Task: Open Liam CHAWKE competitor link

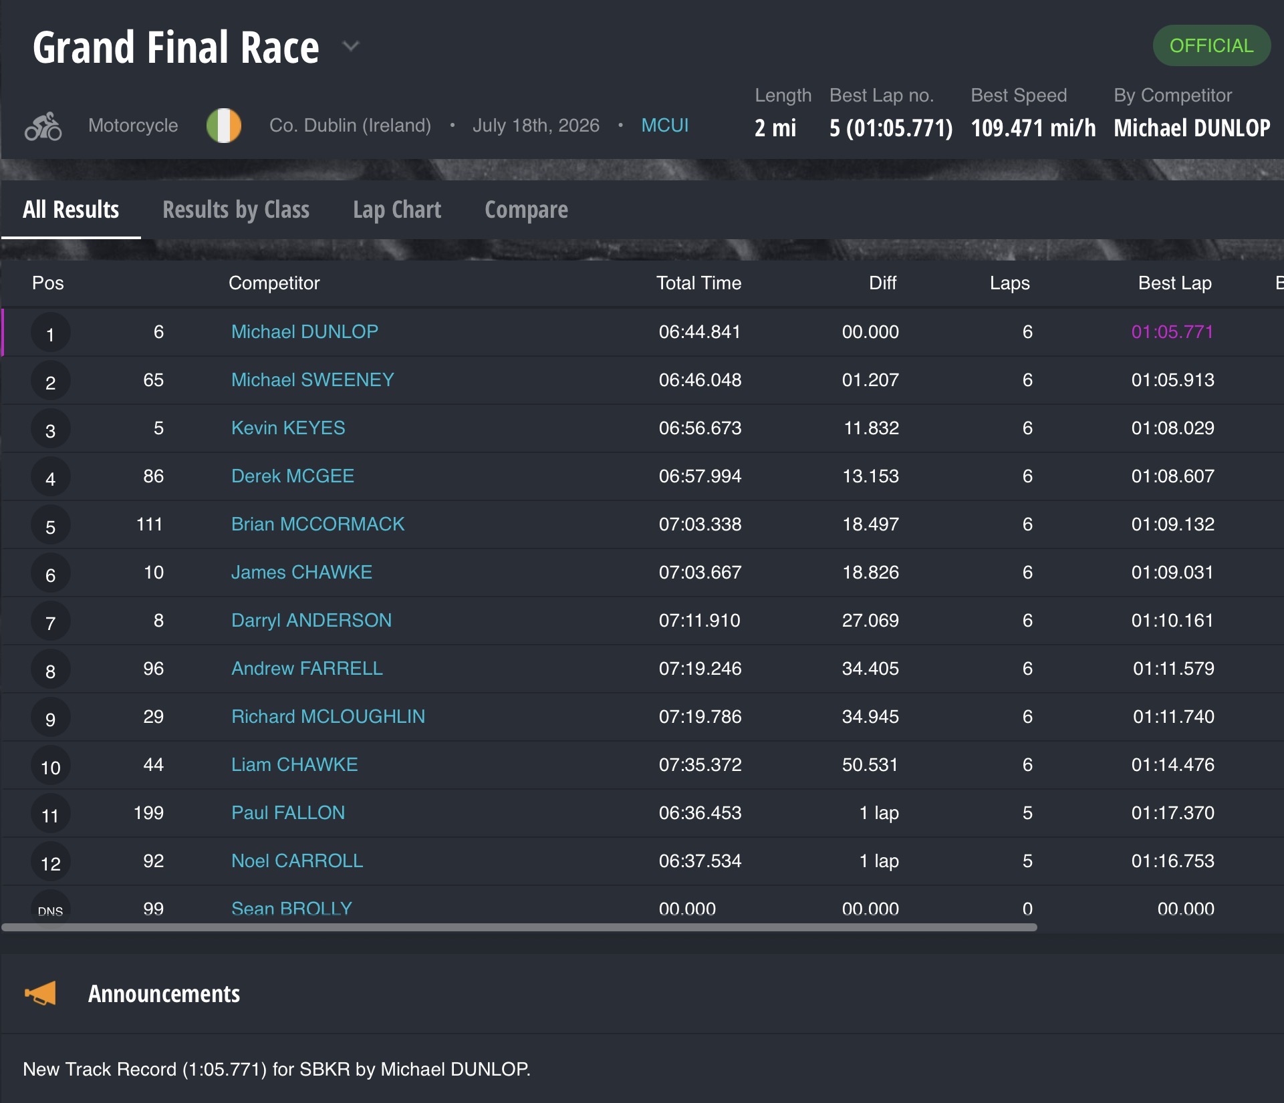Action: [295, 764]
